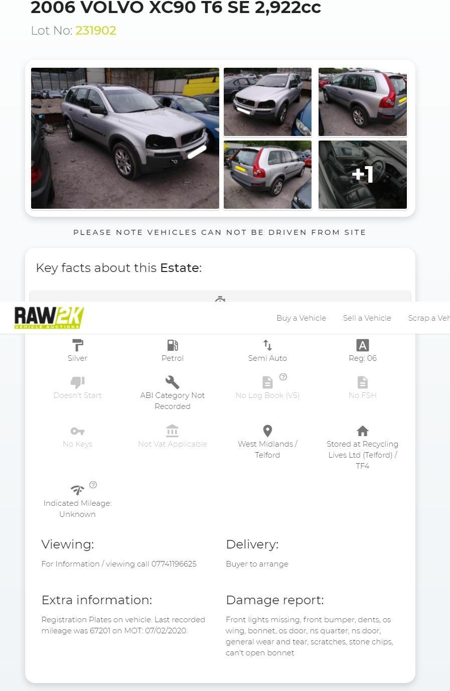Click the West Midlands location pin icon
Screen dimensions: 450x691
coord(267,431)
